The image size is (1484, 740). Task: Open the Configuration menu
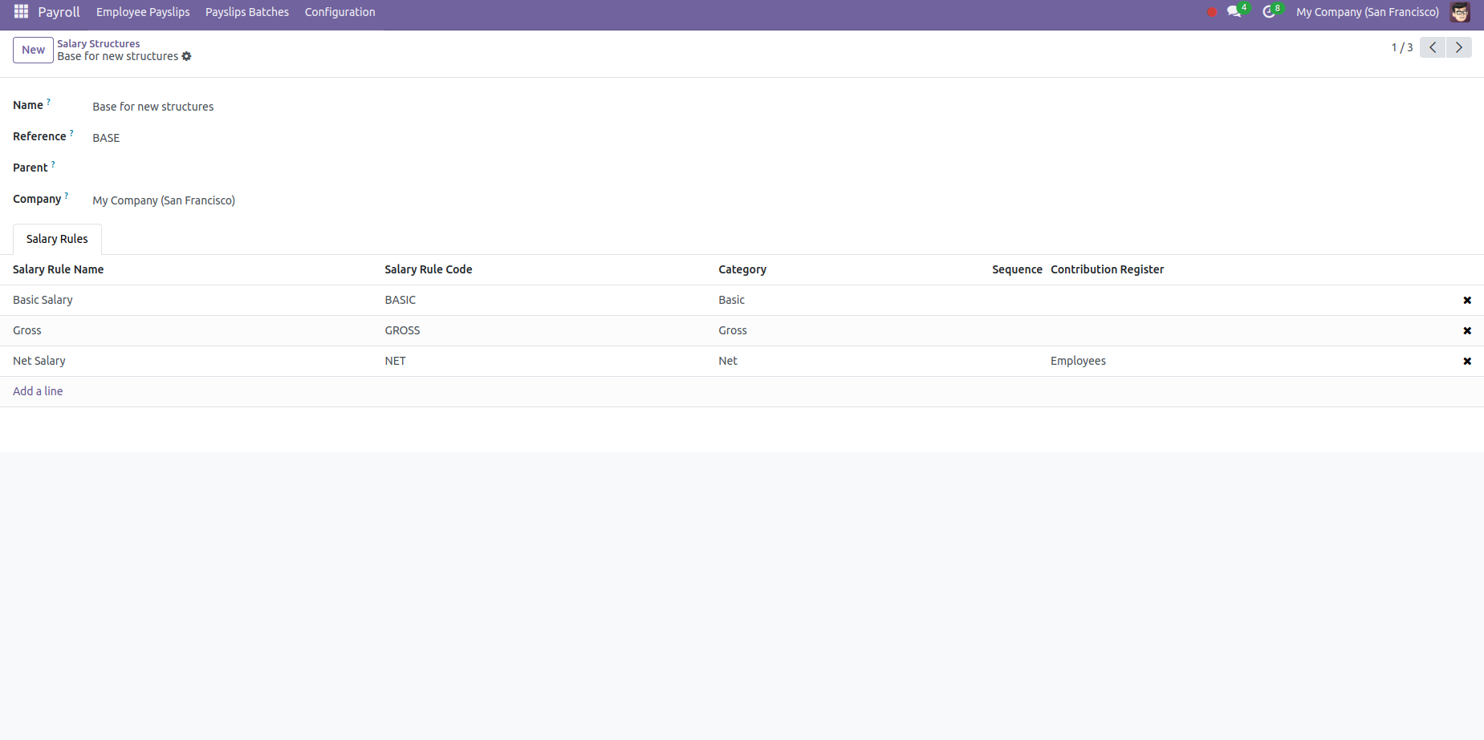point(339,12)
